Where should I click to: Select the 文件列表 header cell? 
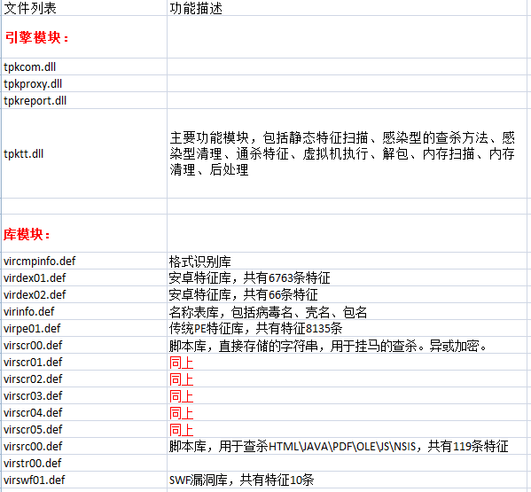(84, 8)
